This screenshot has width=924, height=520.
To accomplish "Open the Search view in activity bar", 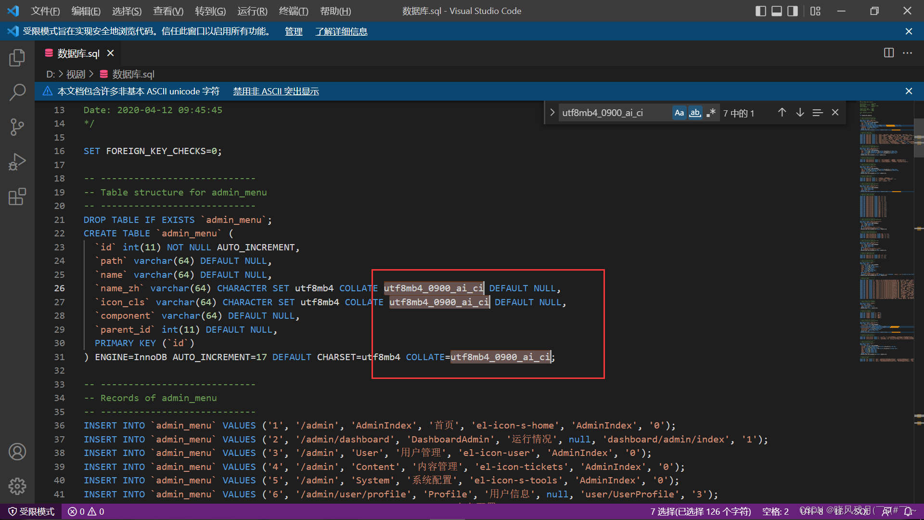I will click(17, 92).
